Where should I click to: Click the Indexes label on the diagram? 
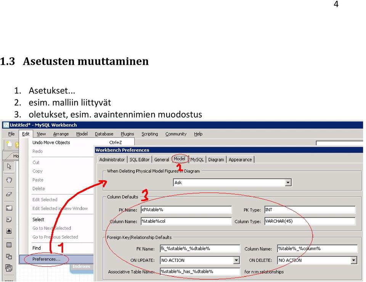[81, 266]
